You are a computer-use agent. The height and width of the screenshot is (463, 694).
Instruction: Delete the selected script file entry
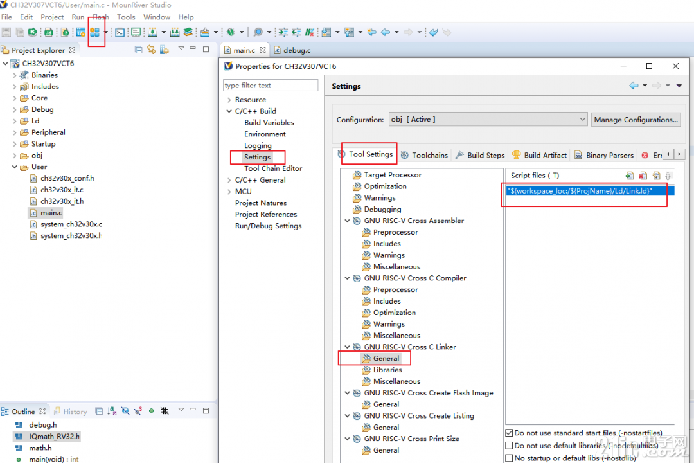click(643, 176)
